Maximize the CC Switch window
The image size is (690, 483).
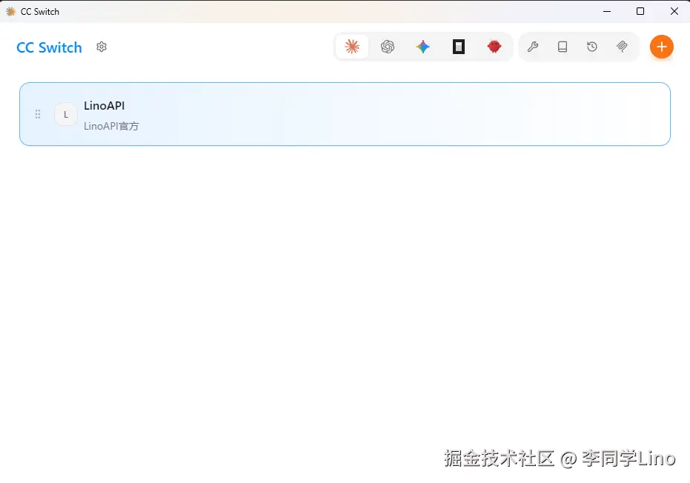(640, 11)
